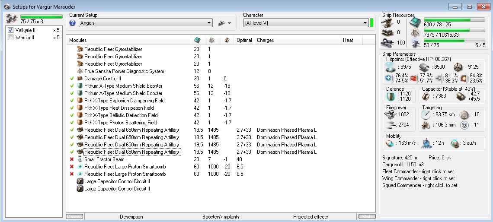The image size is (493, 222).
Task: Sort by the capacitor column header icon
Action: (227, 40)
